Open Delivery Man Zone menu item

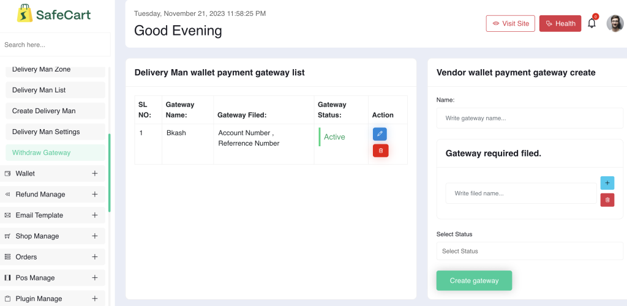coord(55,71)
